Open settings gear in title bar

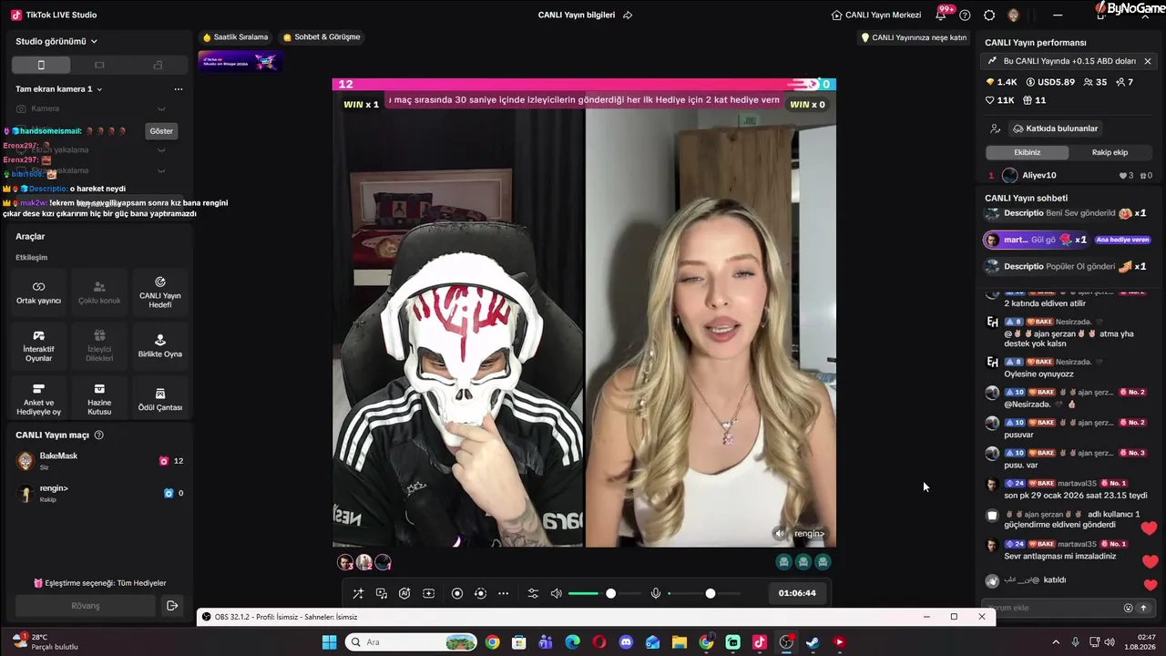[989, 15]
